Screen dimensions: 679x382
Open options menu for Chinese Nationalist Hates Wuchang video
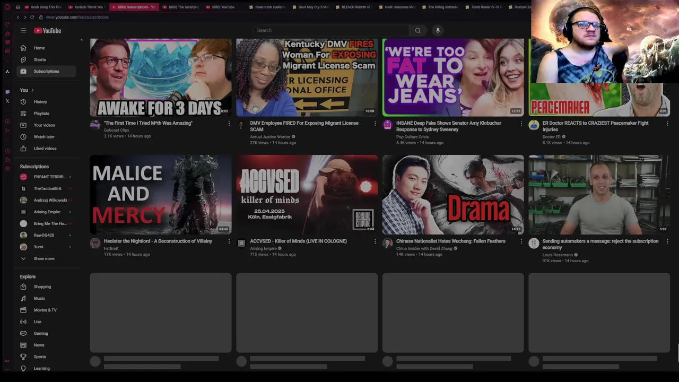pyautogui.click(x=521, y=241)
